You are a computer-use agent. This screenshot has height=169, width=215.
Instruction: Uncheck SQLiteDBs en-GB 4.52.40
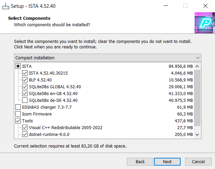(x=25, y=93)
